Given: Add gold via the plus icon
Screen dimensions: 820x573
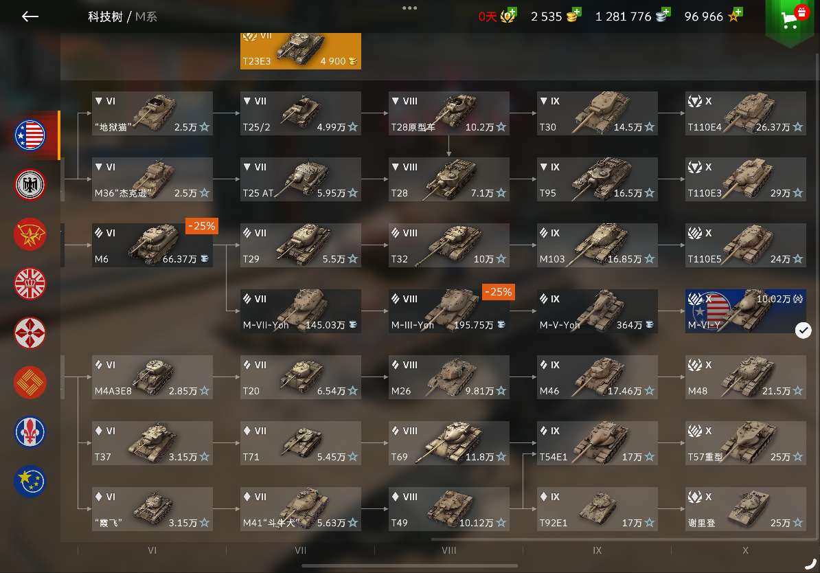Looking at the screenshot, I should coord(576,12).
